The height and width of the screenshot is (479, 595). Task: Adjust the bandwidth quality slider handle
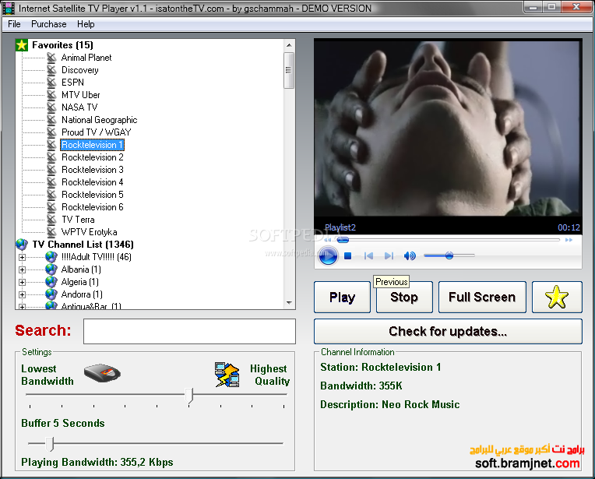click(x=189, y=396)
